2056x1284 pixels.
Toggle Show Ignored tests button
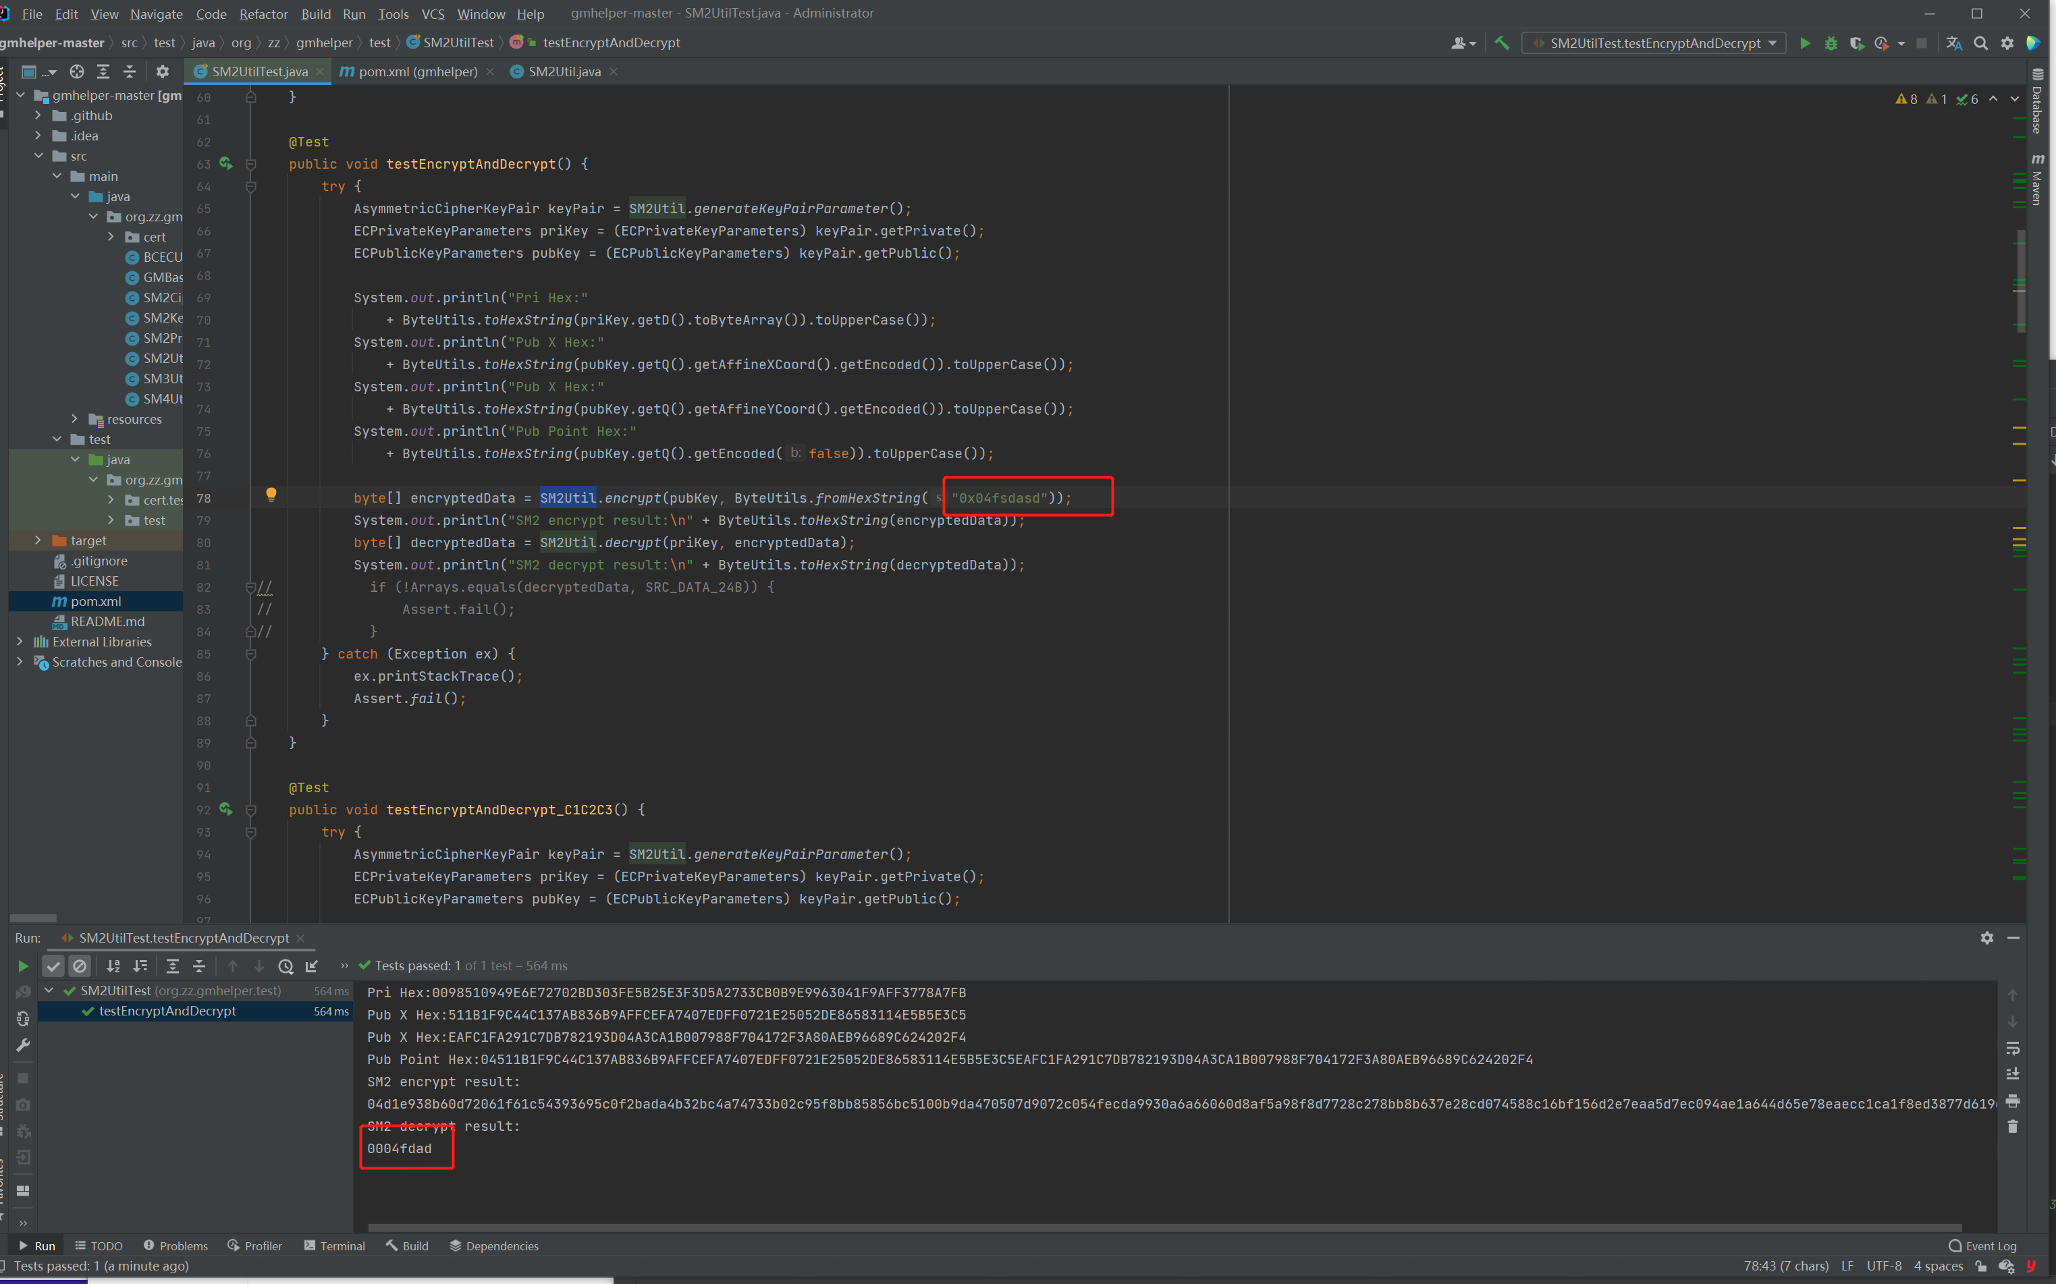(x=80, y=966)
